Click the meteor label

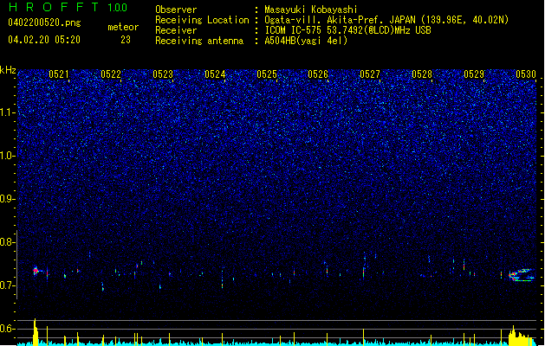pyautogui.click(x=123, y=27)
